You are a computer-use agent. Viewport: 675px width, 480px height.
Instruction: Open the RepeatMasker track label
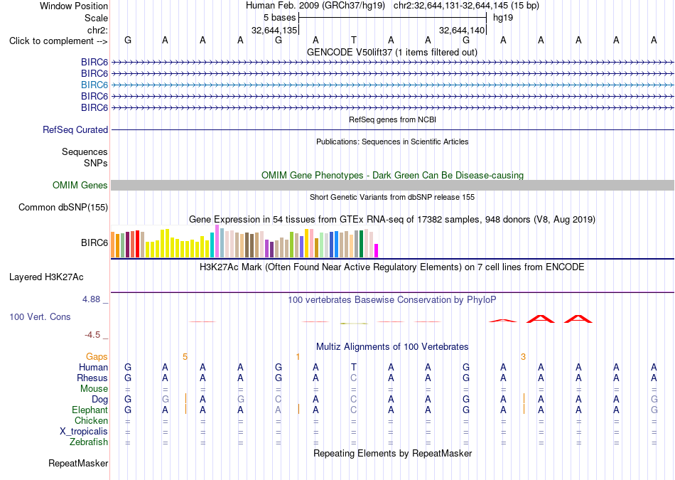78,463
